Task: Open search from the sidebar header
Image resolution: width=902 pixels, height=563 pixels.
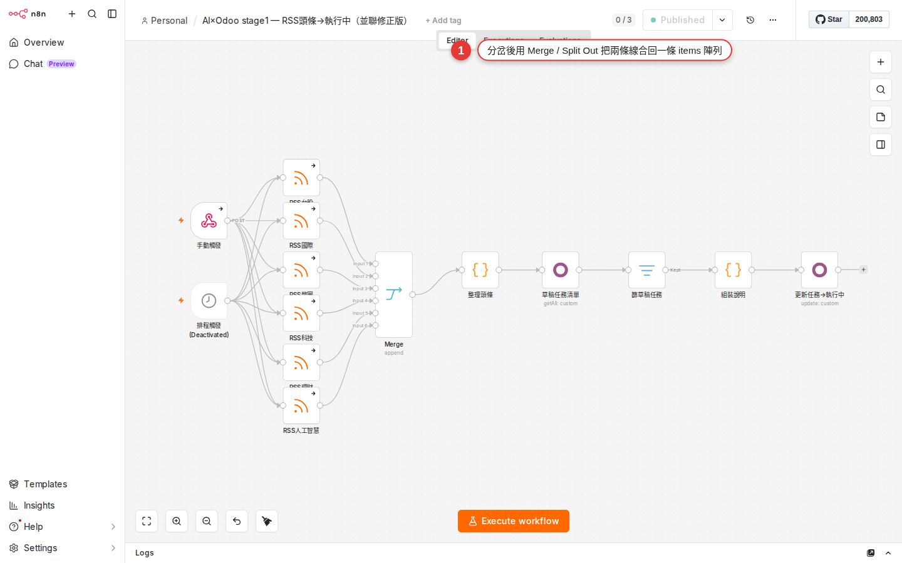Action: (92, 14)
